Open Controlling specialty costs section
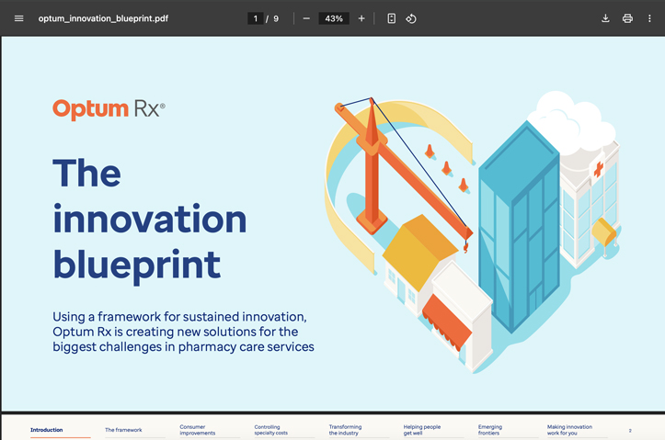665x440 pixels. [271, 430]
